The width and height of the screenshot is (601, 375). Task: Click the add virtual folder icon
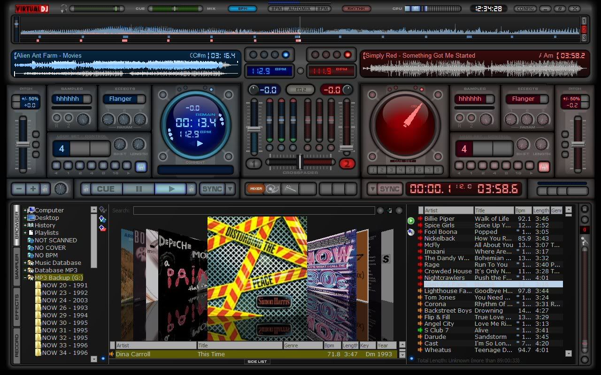(102, 219)
